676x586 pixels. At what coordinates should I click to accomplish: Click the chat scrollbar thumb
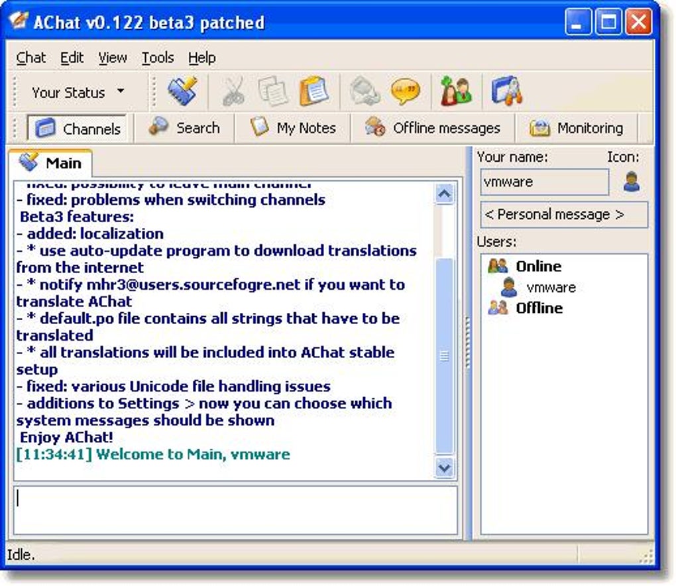pyautogui.click(x=444, y=356)
